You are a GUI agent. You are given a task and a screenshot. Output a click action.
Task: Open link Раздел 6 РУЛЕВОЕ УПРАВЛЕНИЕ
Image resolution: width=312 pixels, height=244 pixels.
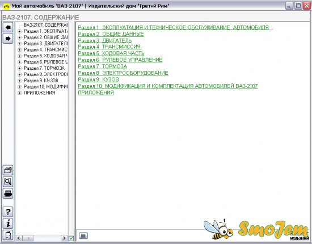tap(120, 60)
